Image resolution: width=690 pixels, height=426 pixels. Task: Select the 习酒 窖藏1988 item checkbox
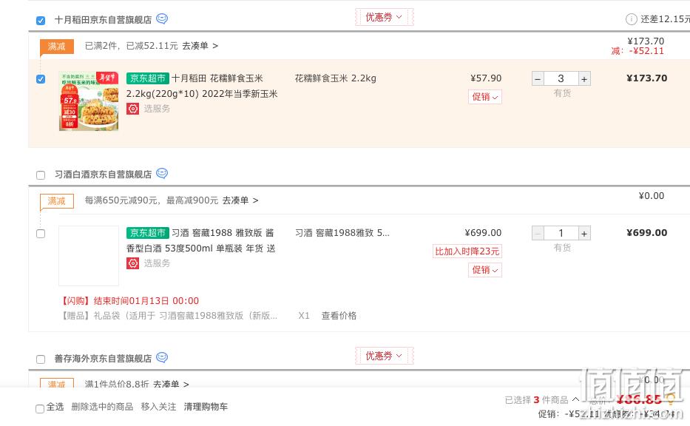point(41,234)
